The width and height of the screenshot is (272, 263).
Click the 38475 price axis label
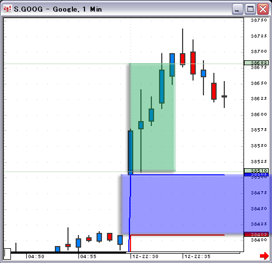click(259, 193)
